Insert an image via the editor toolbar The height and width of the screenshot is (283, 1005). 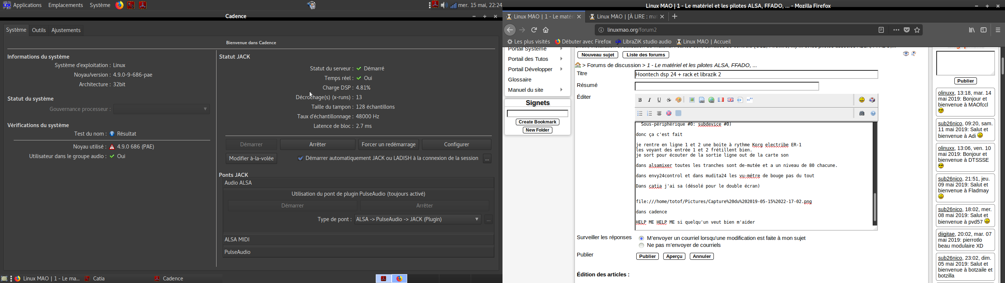[x=692, y=100]
